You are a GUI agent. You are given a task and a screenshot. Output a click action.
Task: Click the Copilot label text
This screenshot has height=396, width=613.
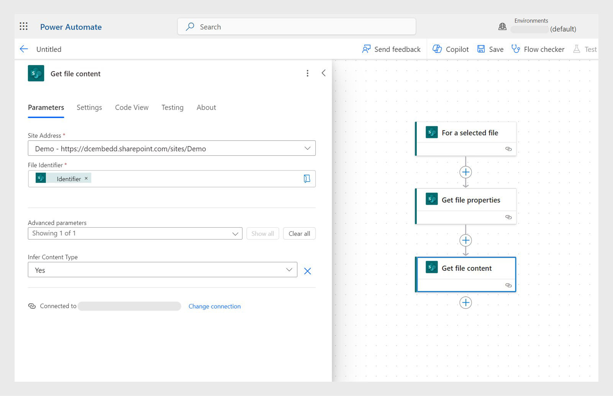coord(457,49)
